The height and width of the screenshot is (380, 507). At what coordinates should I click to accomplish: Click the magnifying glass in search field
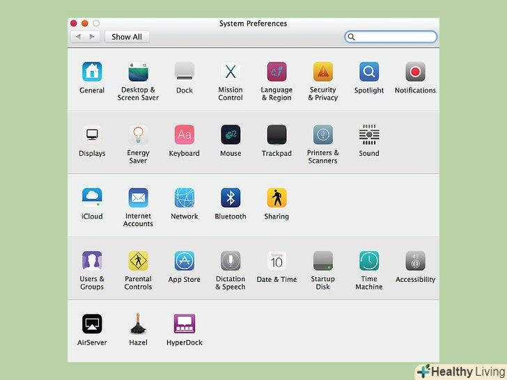(351, 37)
